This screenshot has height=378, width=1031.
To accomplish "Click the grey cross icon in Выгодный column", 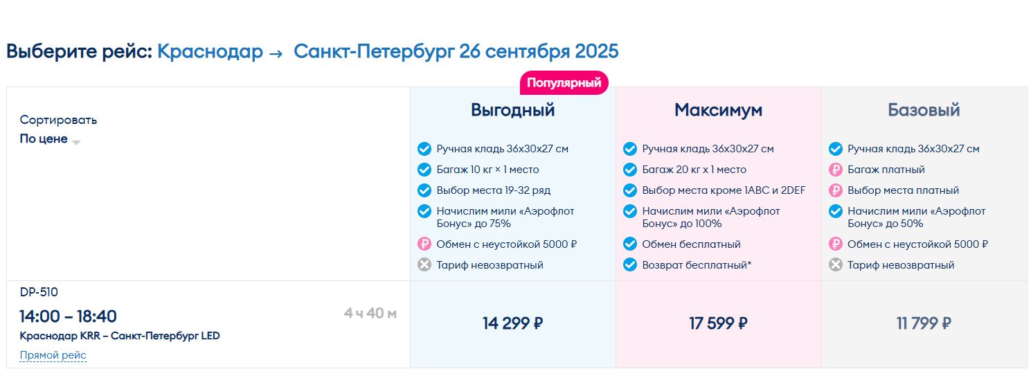I will tap(424, 265).
